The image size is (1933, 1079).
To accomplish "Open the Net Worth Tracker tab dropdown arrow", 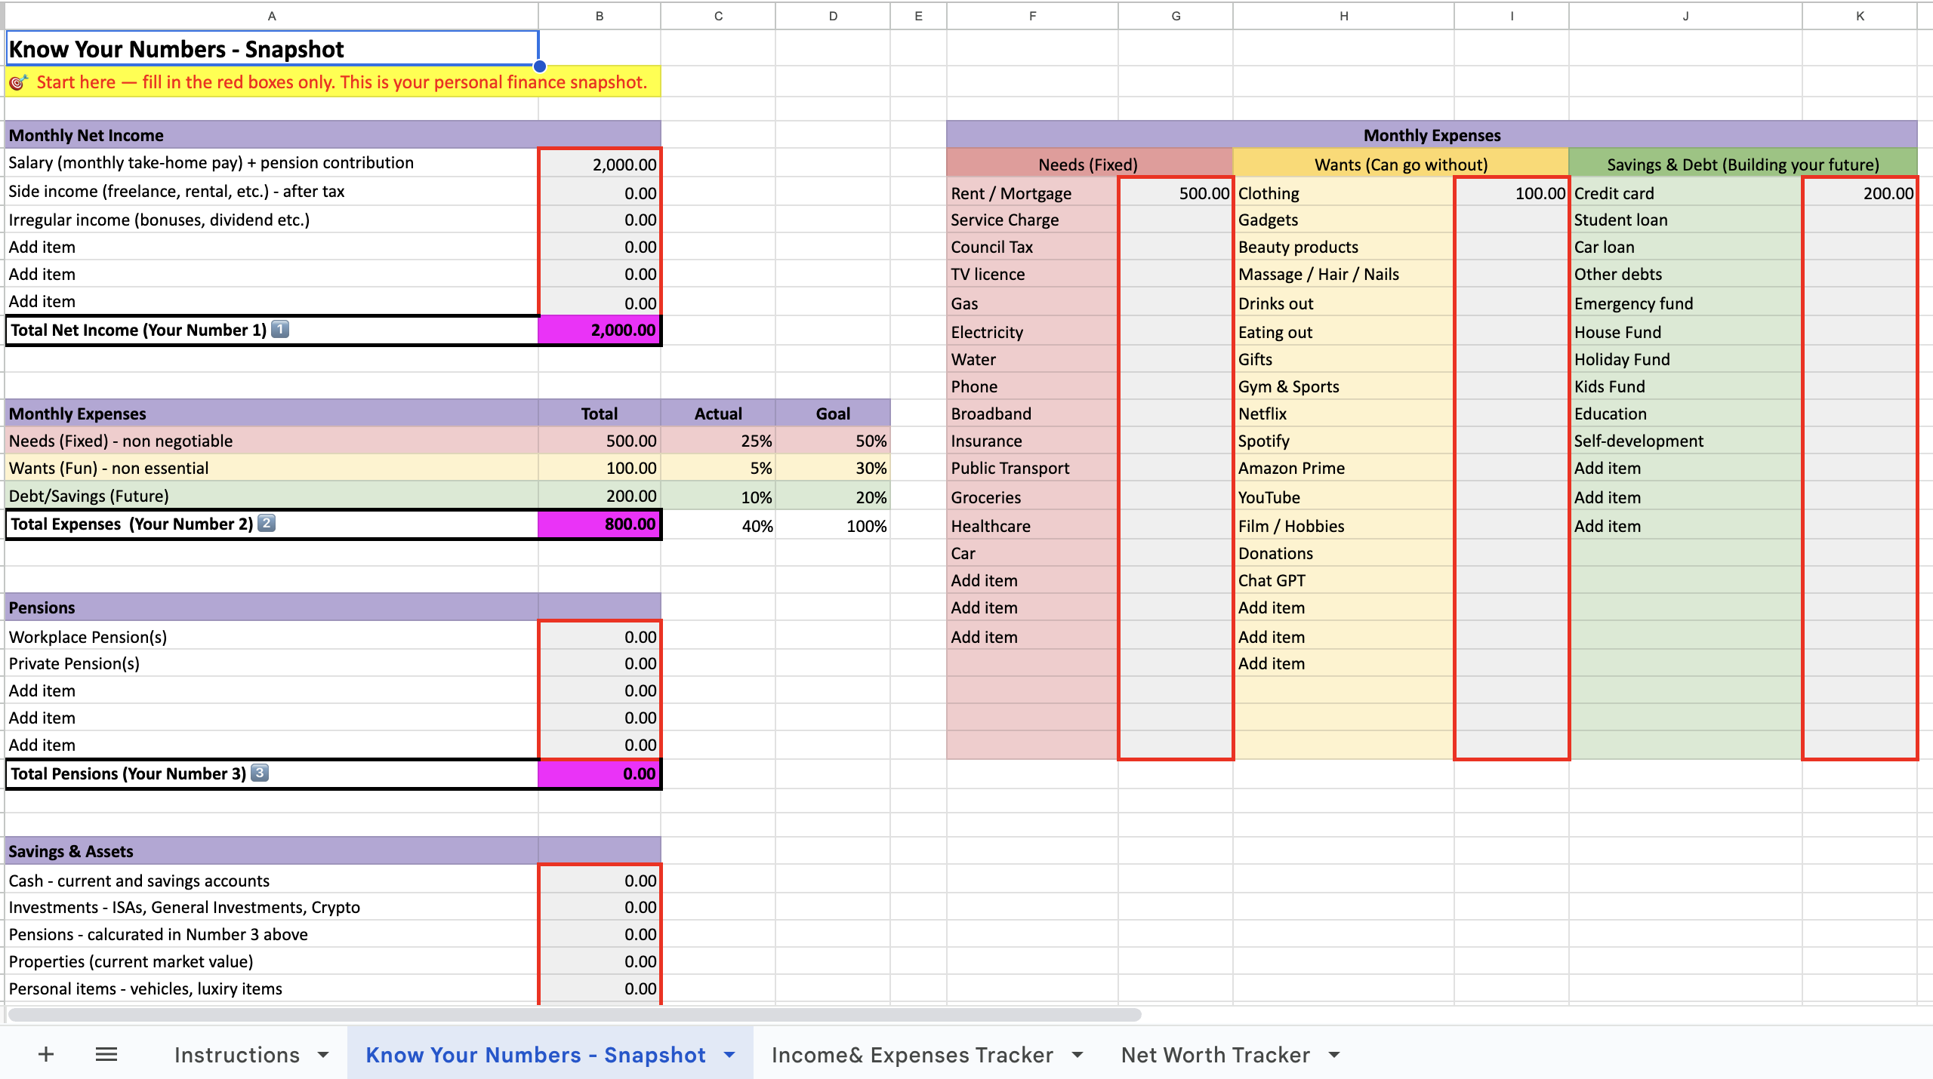I will (x=1334, y=1054).
